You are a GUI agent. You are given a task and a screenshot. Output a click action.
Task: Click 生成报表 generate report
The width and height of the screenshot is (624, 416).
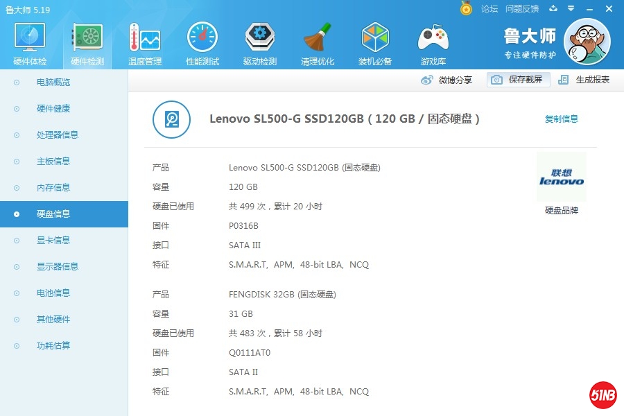584,80
